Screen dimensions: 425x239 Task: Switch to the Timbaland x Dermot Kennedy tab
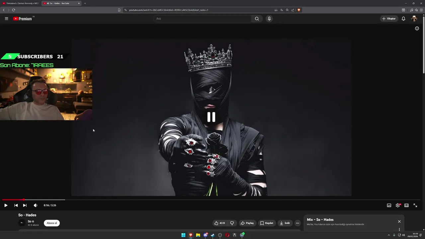click(21, 3)
